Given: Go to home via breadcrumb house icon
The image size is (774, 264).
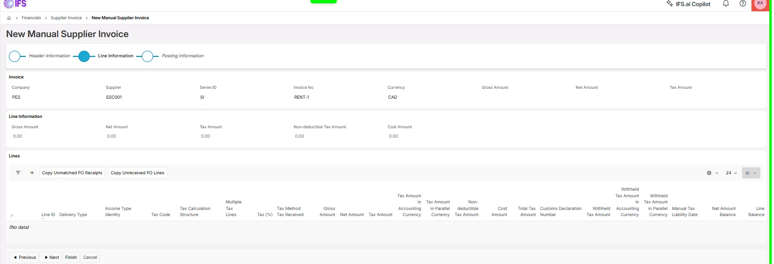Looking at the screenshot, I should 9,18.
